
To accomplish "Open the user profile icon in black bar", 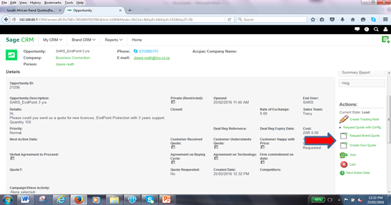I will coord(386,29).
